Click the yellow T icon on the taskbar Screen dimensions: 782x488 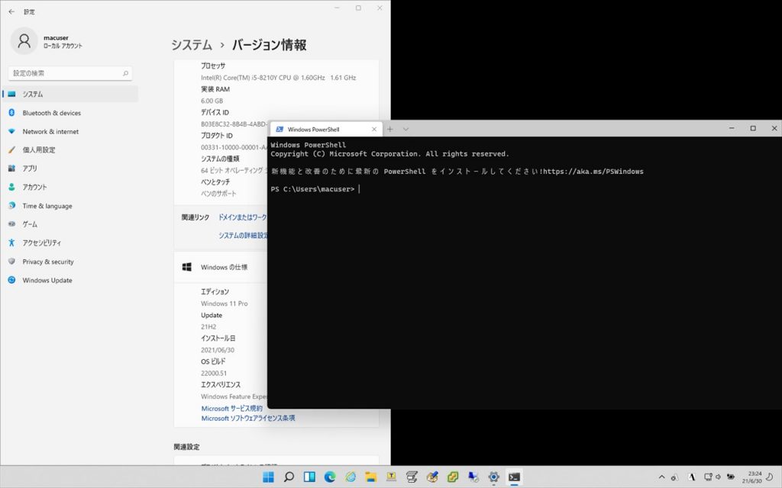391,477
